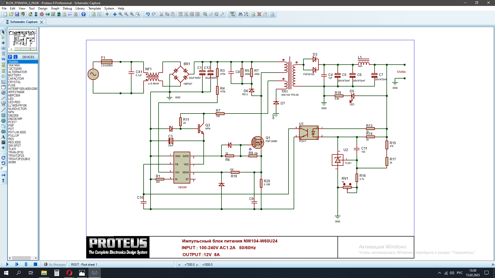This screenshot has width=495, height=278.
Task: Click the X-mirror horizontal flip icon
Action: (3, 175)
